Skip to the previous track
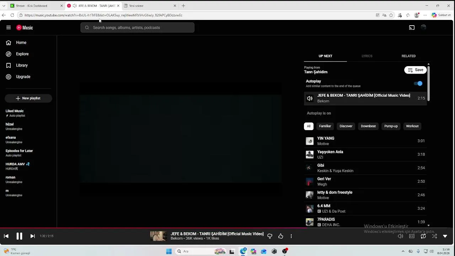Image resolution: width=455 pixels, height=256 pixels. tap(6, 236)
